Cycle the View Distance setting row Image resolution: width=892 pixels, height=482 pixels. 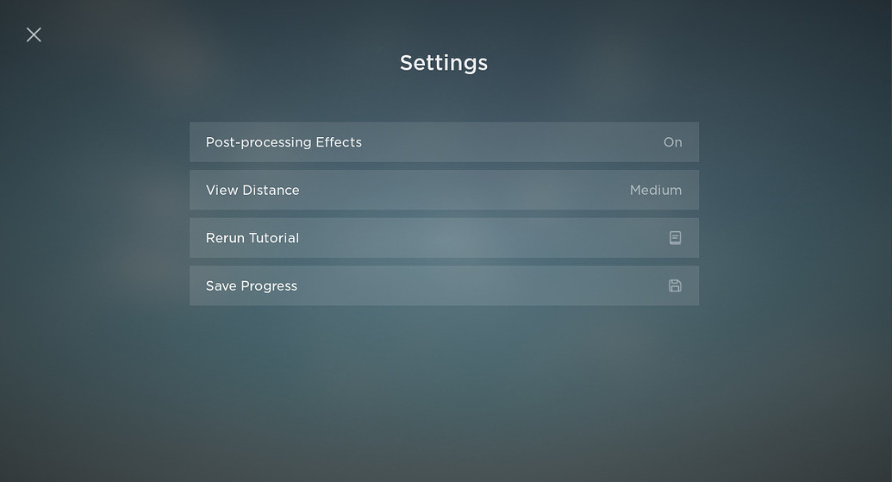click(444, 191)
